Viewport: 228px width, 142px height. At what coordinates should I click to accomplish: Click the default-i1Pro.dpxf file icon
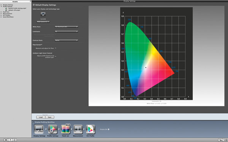click(6, 10)
